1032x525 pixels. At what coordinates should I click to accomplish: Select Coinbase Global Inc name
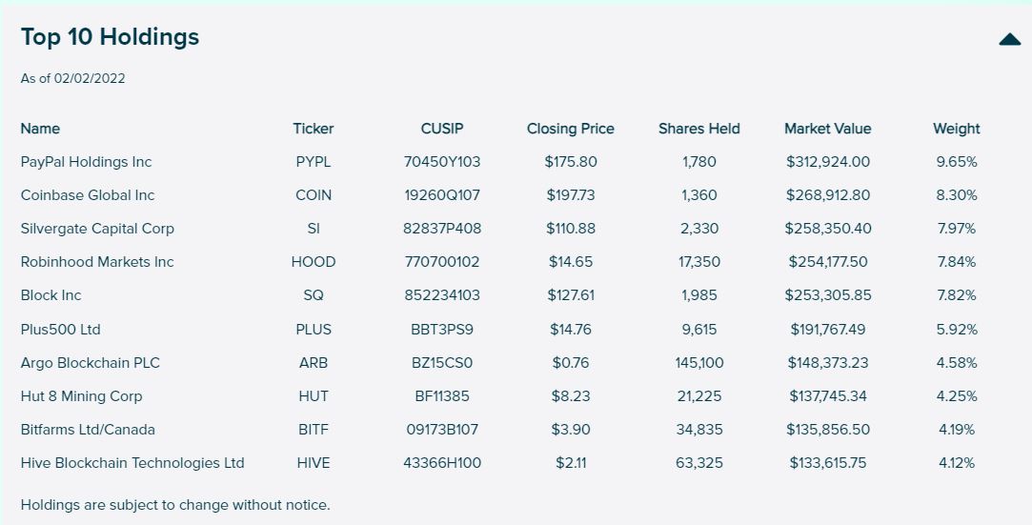(x=88, y=195)
